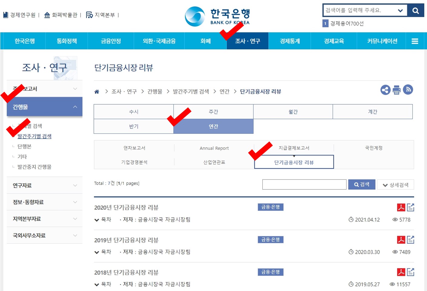The image size is (427, 291).
Task: Open the preview icon for 2019 report
Action: tap(410, 240)
